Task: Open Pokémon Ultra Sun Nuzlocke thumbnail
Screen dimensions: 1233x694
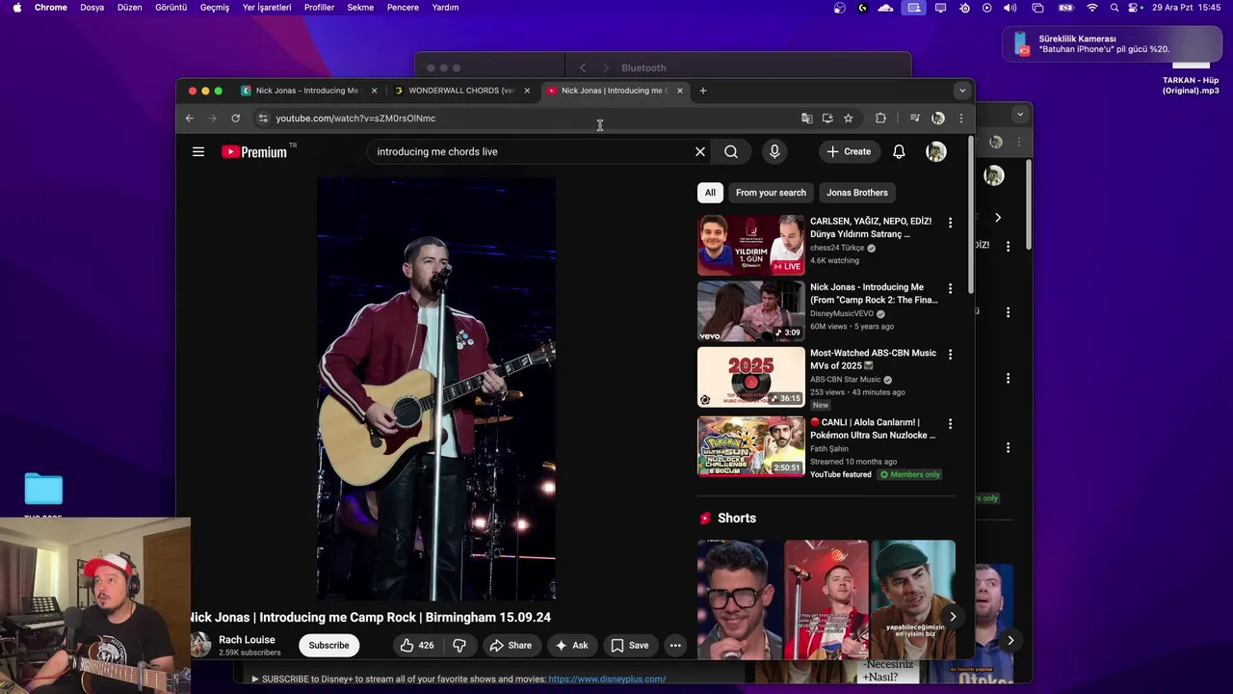Action: [750, 446]
